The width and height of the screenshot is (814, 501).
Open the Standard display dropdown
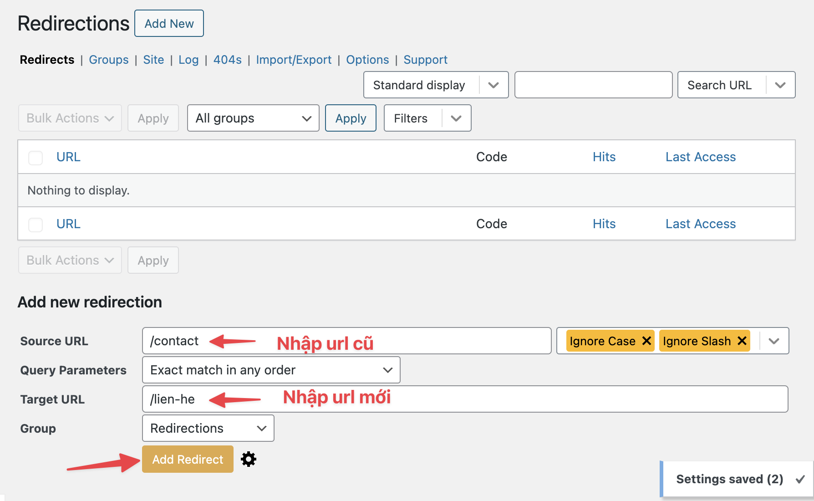tap(436, 85)
